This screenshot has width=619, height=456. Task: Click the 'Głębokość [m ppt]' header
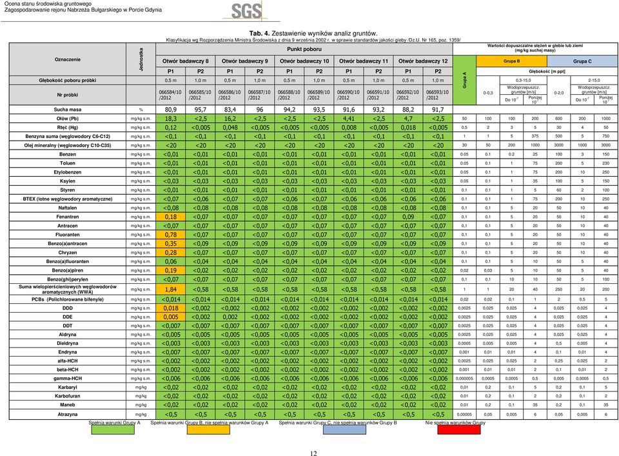[x=547, y=72]
